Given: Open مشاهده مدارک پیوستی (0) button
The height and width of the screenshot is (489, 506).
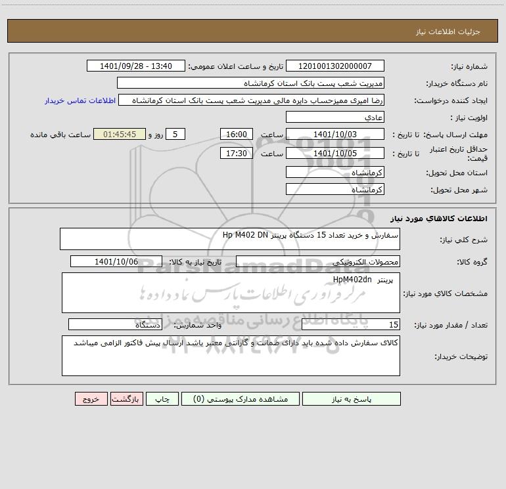Looking at the screenshot, I should [241, 399].
